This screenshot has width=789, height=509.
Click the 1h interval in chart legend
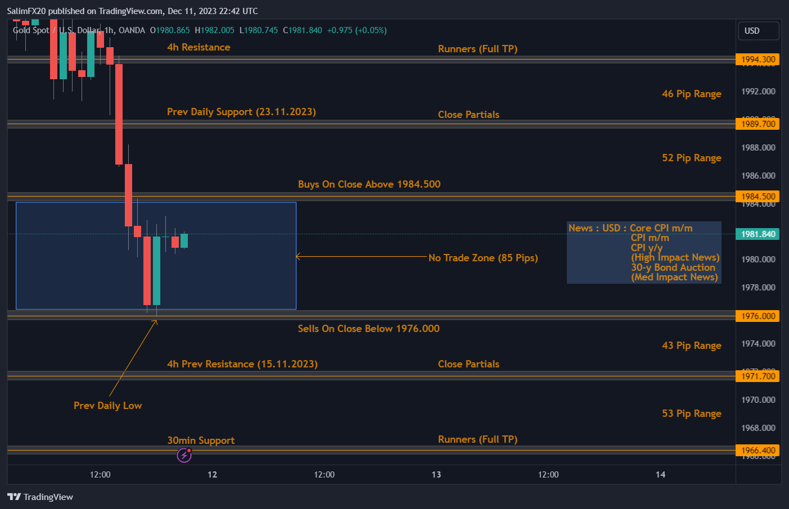[x=109, y=30]
